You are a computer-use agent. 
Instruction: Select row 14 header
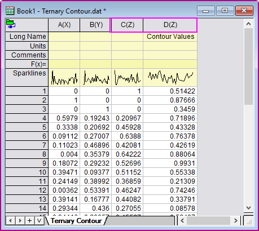27,208
